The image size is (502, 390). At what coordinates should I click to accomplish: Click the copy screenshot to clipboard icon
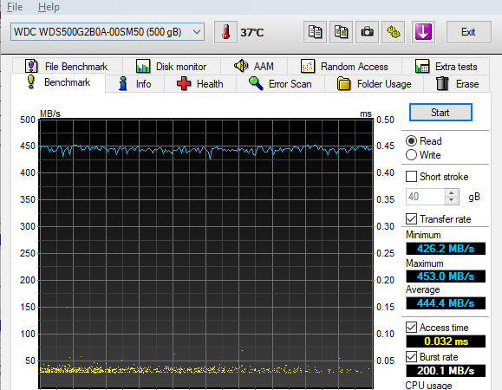coord(341,32)
